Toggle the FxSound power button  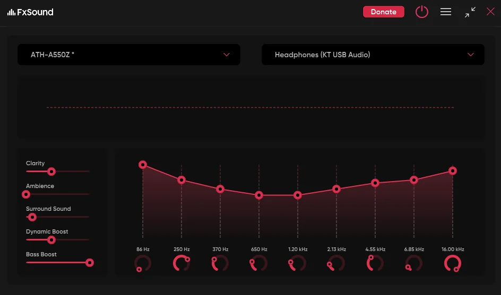(x=422, y=12)
